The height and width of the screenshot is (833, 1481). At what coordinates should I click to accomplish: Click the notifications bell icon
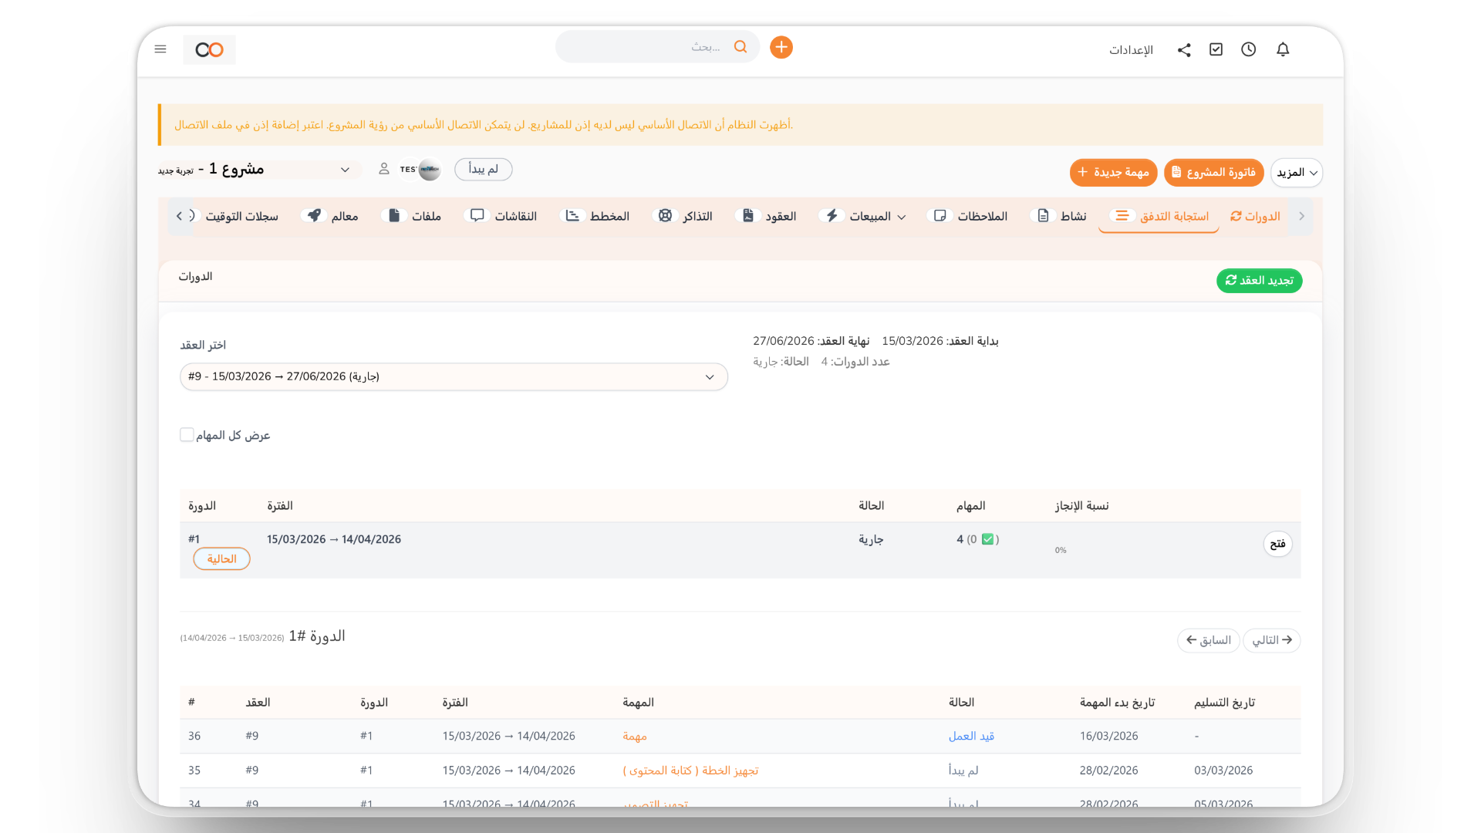[1283, 49]
